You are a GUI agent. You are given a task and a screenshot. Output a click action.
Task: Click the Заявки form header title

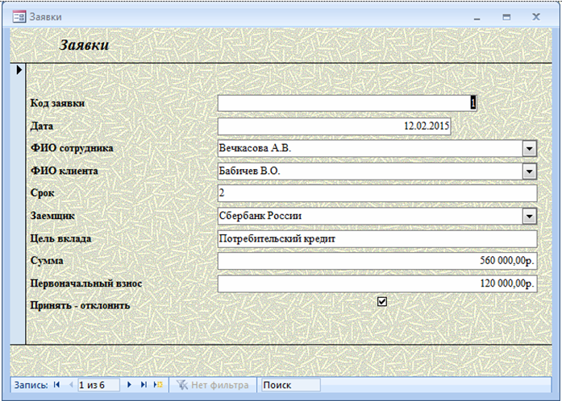click(x=84, y=45)
